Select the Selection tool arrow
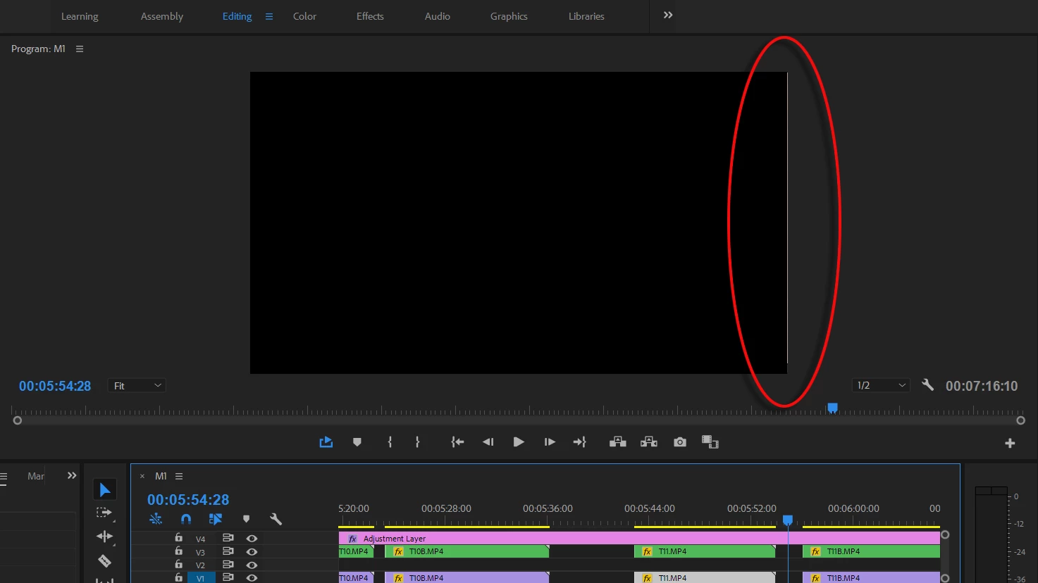This screenshot has width=1038, height=583. pos(105,490)
